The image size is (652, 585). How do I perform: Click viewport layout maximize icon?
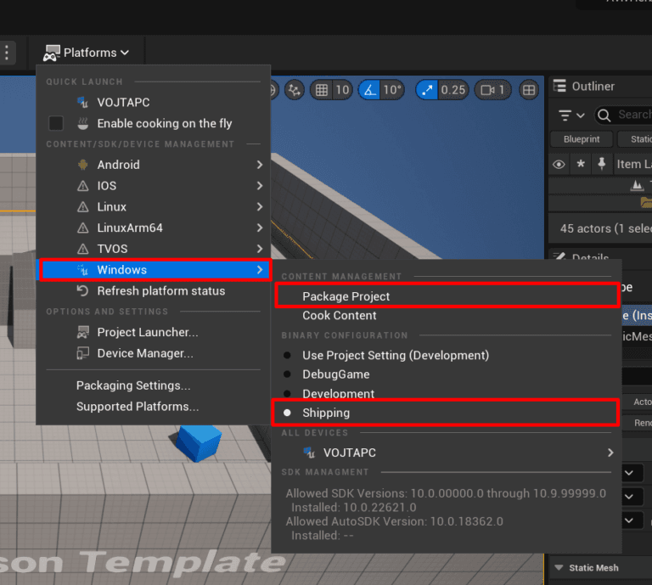tap(529, 90)
